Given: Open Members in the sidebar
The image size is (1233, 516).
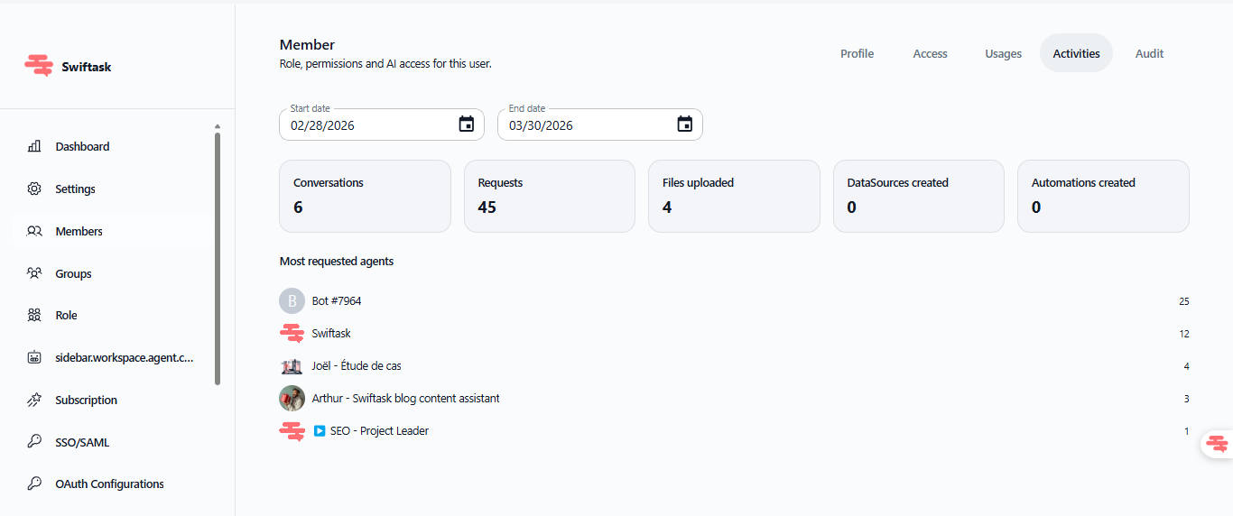Looking at the screenshot, I should [x=79, y=232].
